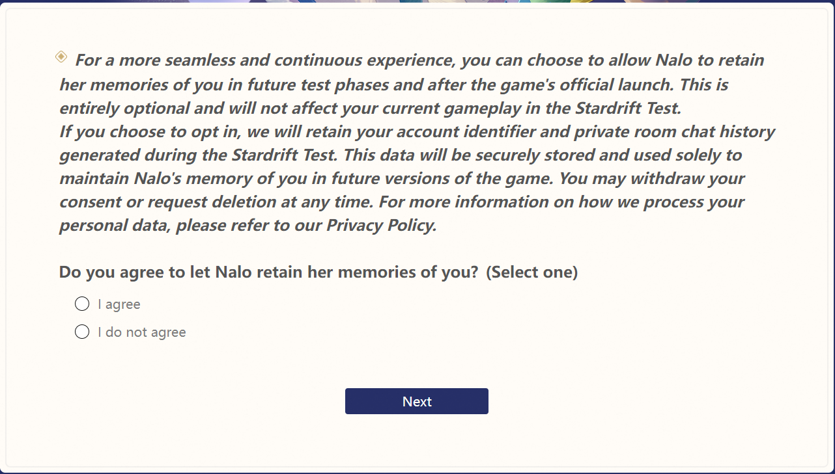Select the "I agree" radio button
The height and width of the screenshot is (474, 835).
82,304
